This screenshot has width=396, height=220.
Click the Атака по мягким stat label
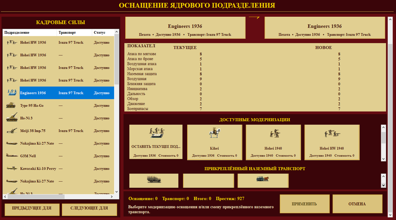click(x=142, y=54)
